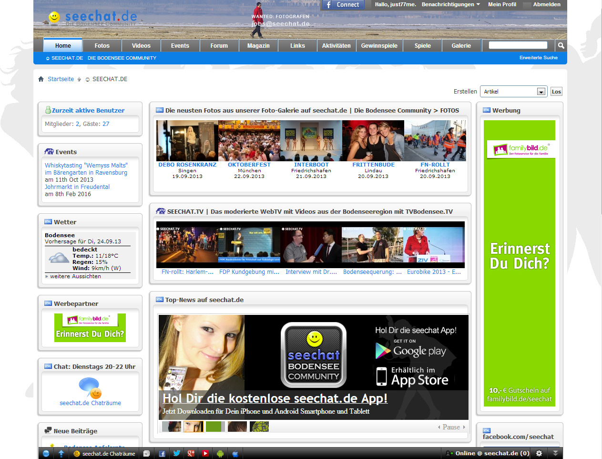This screenshot has height=459, width=602.
Task: Select the Home tab
Action: 63,45
